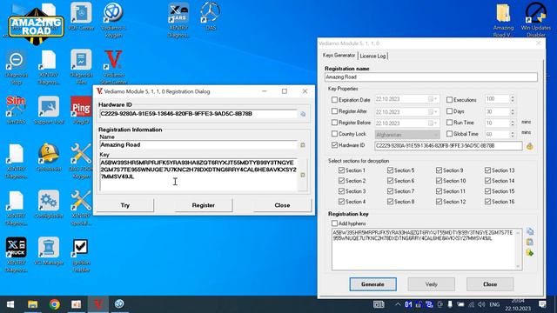Adjust the Executions value spinner

pos(513,99)
